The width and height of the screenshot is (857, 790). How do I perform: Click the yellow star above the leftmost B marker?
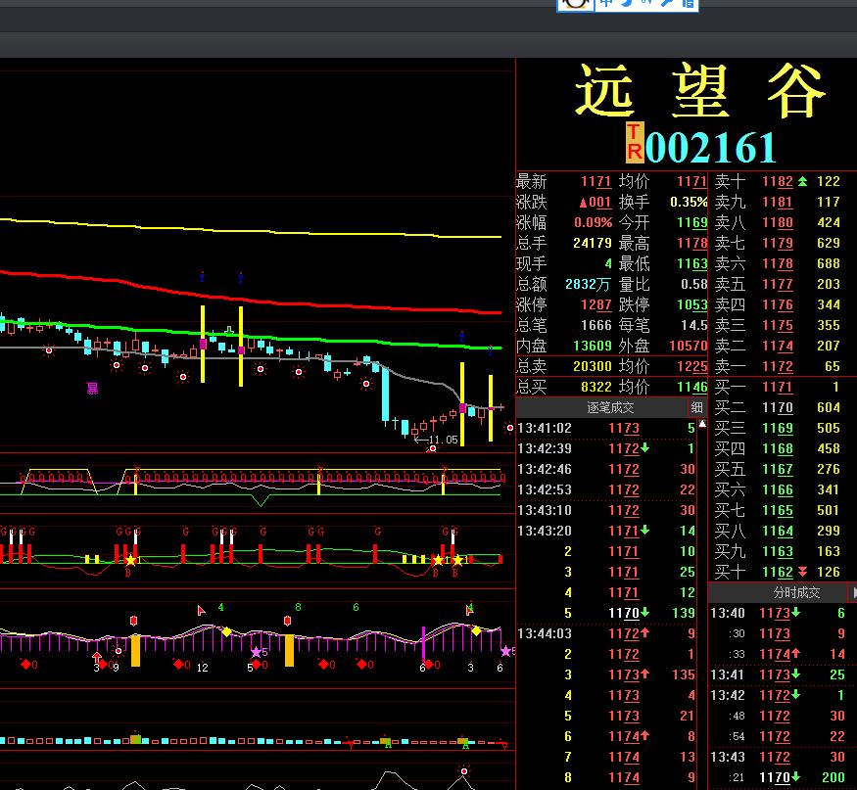[130, 560]
